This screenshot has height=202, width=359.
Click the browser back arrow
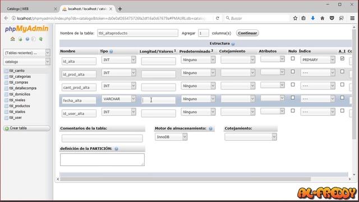tap(6, 18)
